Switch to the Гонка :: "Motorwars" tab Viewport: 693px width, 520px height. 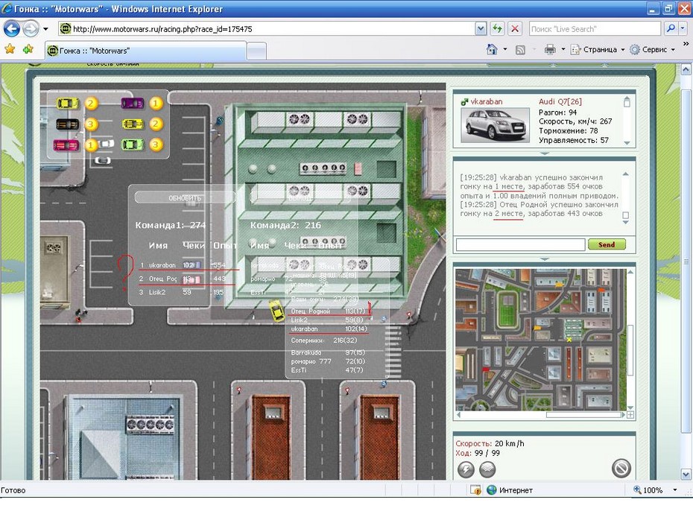pyautogui.click(x=146, y=51)
